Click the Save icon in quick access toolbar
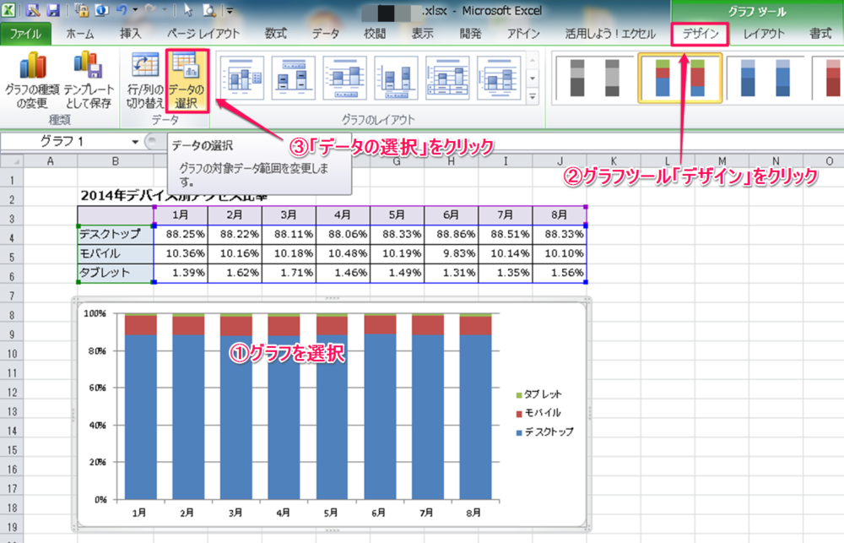 click(53, 12)
